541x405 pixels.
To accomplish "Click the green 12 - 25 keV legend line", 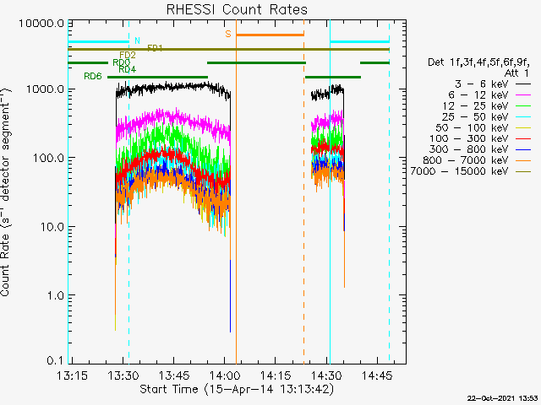I will [x=523, y=105].
